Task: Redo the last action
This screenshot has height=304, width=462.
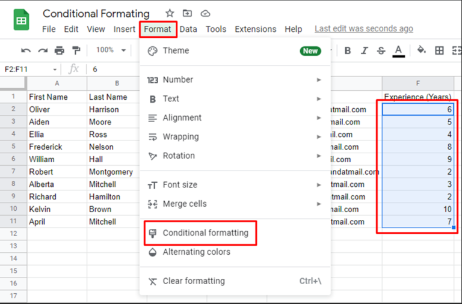Action: (x=43, y=50)
